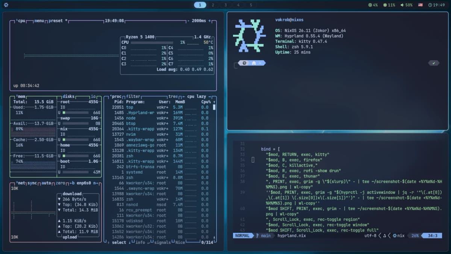Increase btop update interval with plus
The image size is (451, 254).
pyautogui.click(x=210, y=21)
